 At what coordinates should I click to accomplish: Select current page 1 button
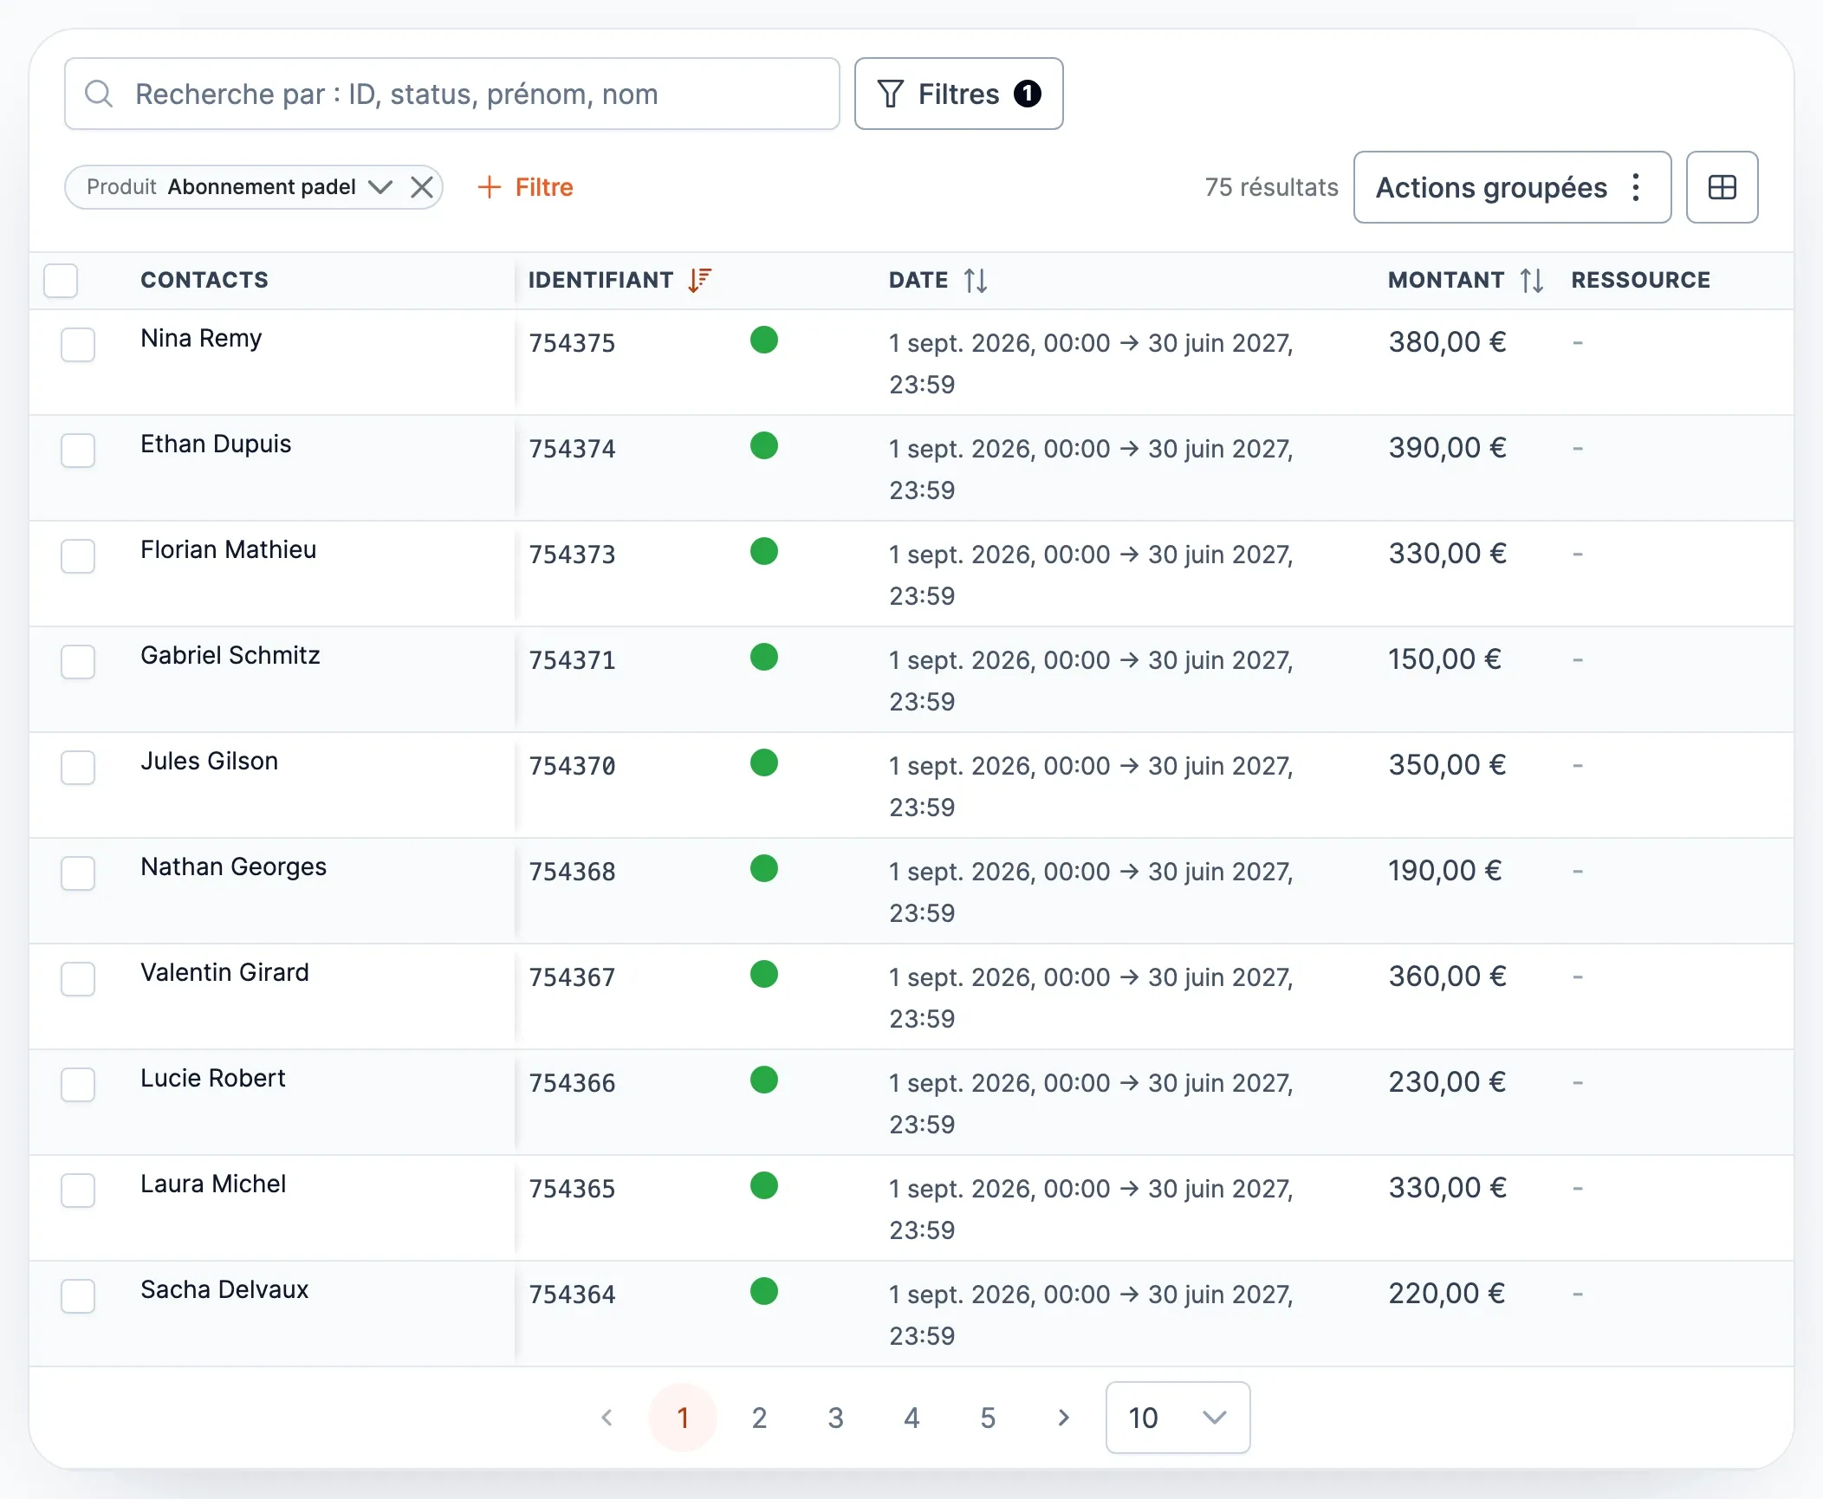tap(683, 1418)
